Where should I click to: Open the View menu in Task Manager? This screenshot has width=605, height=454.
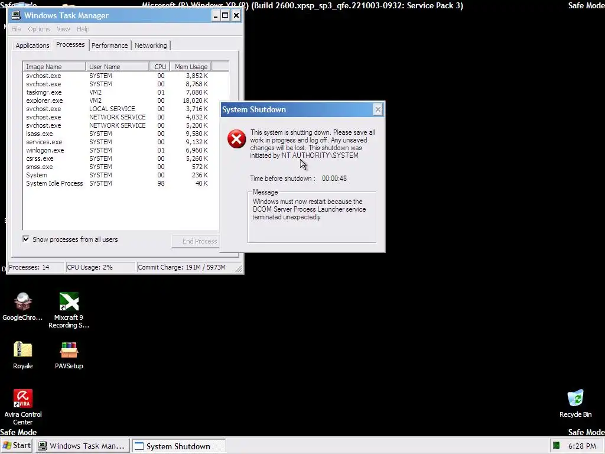[x=63, y=29]
